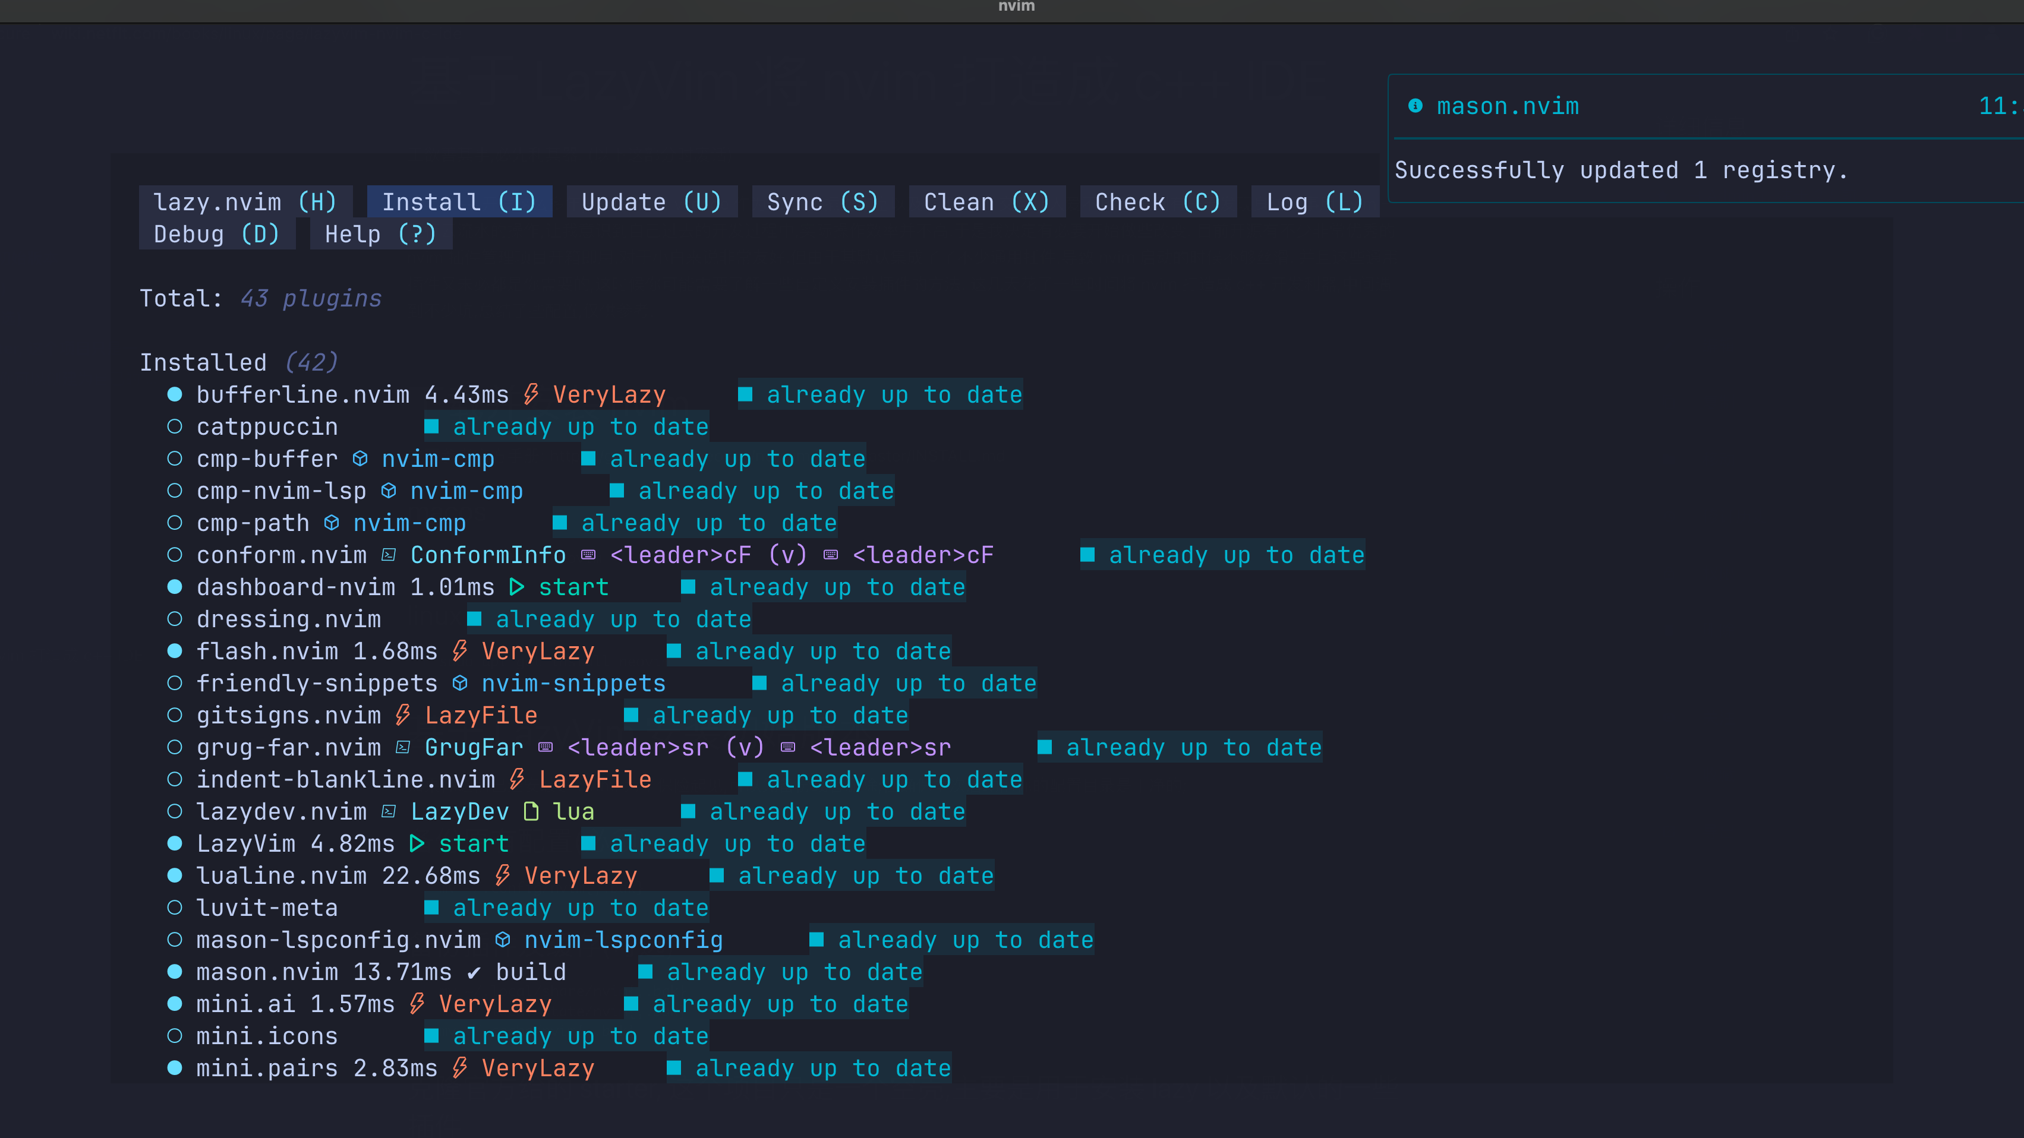Click 'already up to date' status for conform.nvim
This screenshot has width=2024, height=1138.
coord(1222,555)
